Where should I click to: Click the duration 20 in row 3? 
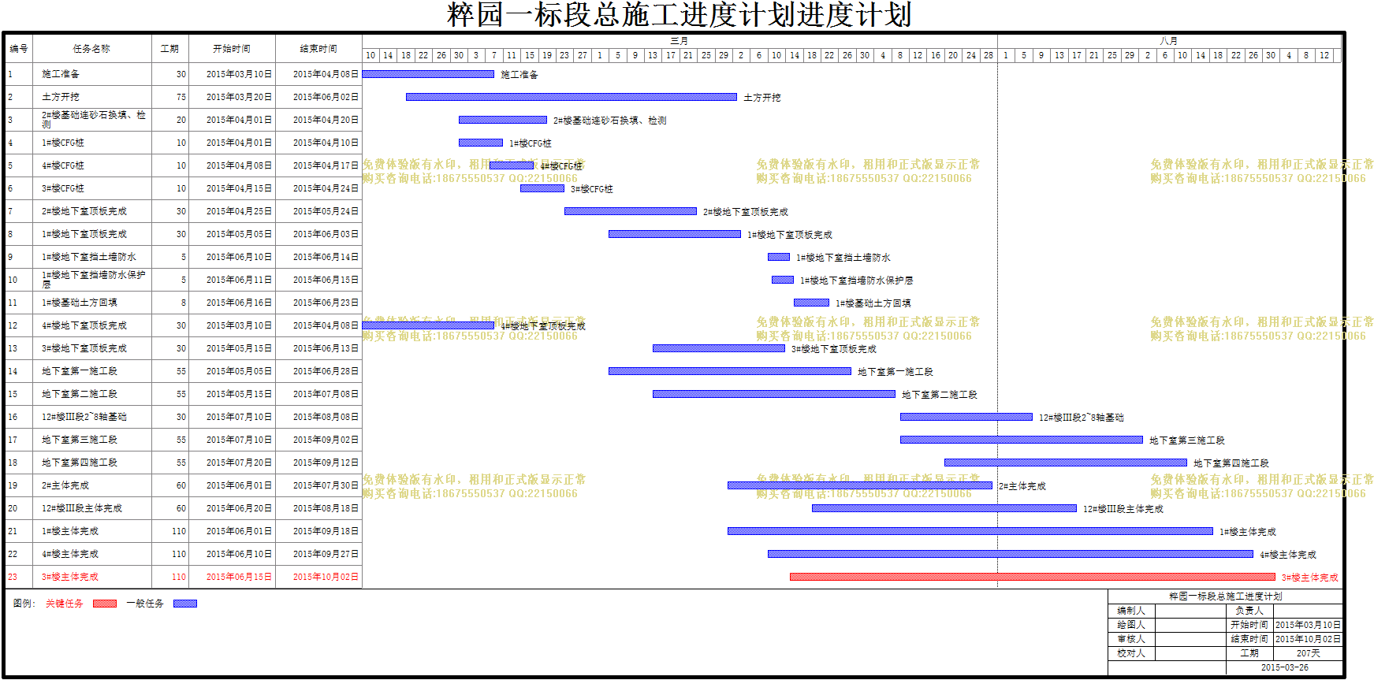181,120
